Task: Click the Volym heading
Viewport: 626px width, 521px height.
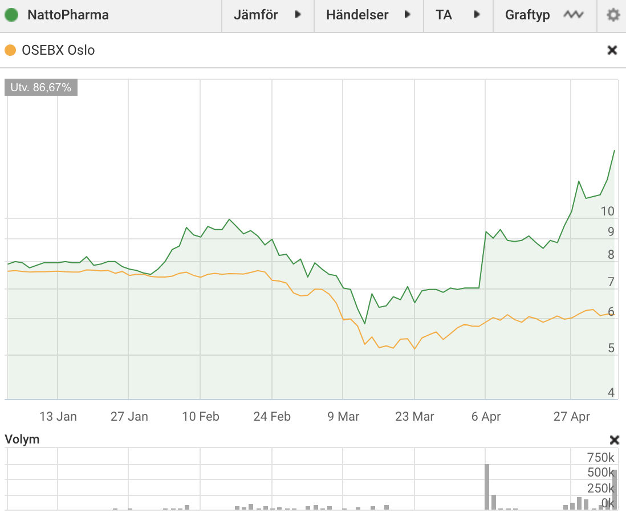Action: (x=22, y=439)
